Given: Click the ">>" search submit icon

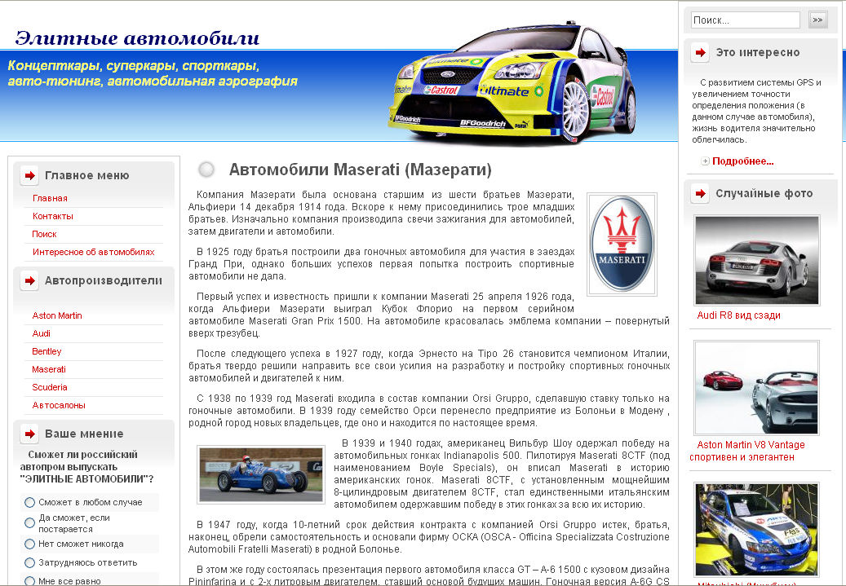Looking at the screenshot, I should click(x=817, y=19).
